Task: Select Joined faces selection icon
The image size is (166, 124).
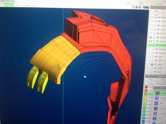Action: pyautogui.click(x=157, y=98)
